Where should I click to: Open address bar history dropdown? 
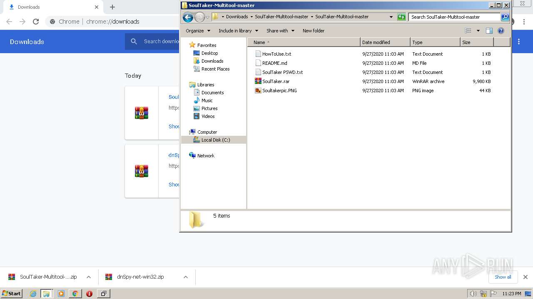pos(391,17)
